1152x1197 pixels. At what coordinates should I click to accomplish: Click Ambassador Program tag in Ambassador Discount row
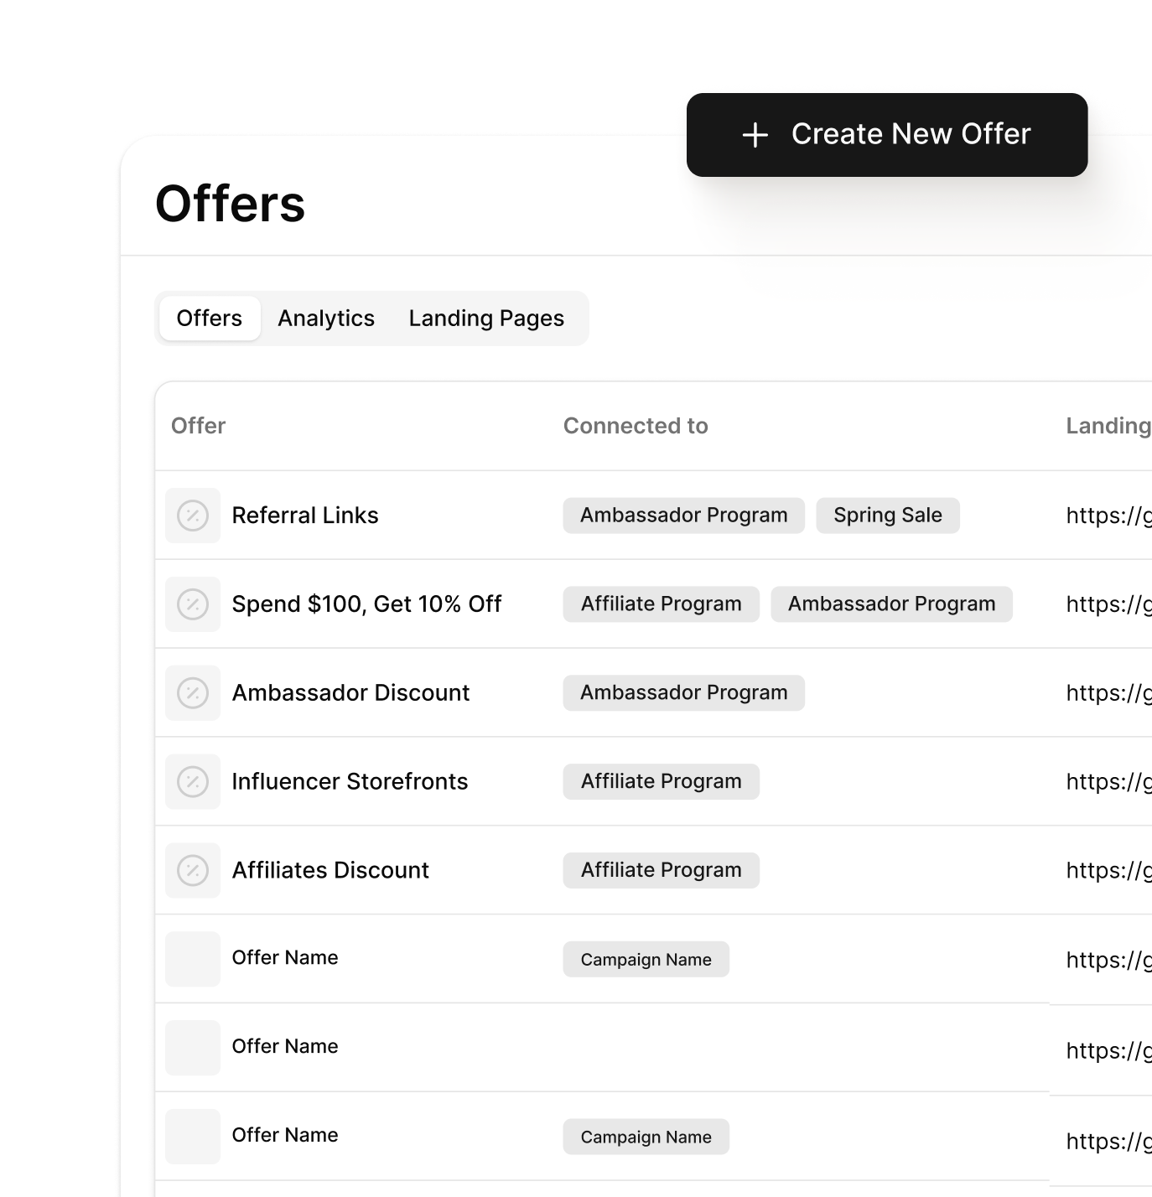click(x=684, y=693)
